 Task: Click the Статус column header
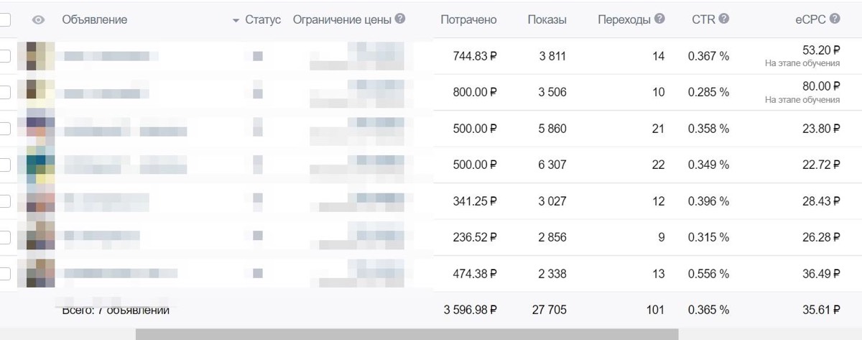tap(263, 20)
